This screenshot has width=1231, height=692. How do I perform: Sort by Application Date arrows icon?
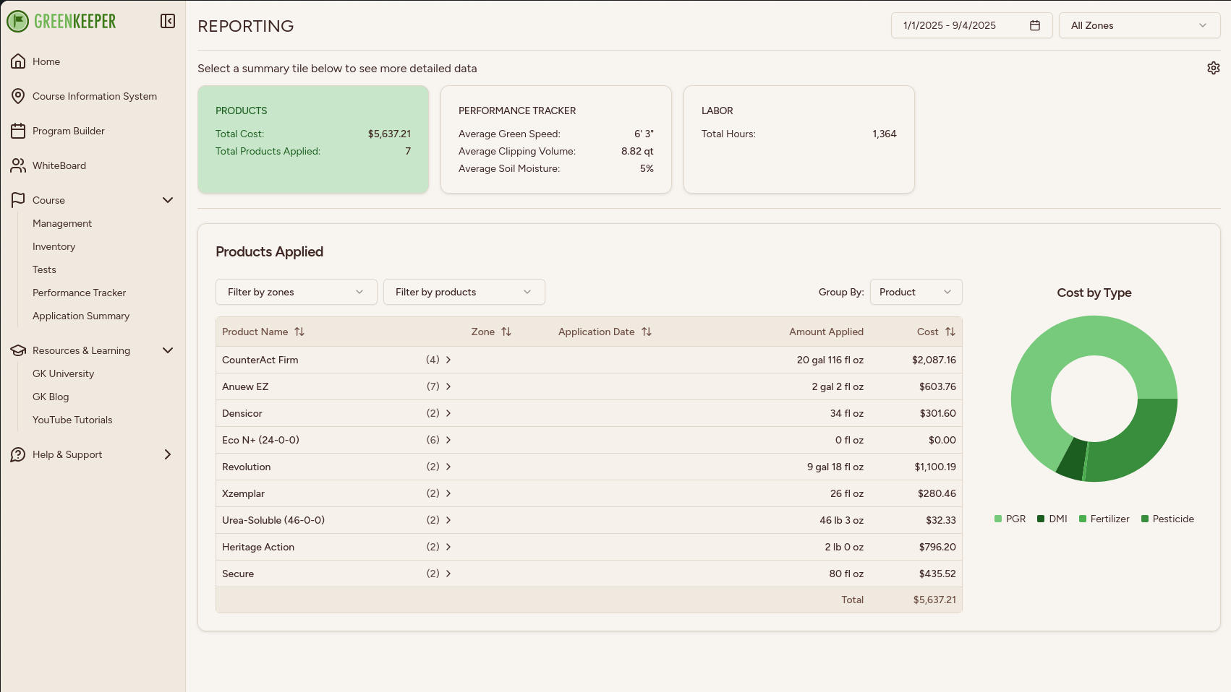click(x=647, y=332)
